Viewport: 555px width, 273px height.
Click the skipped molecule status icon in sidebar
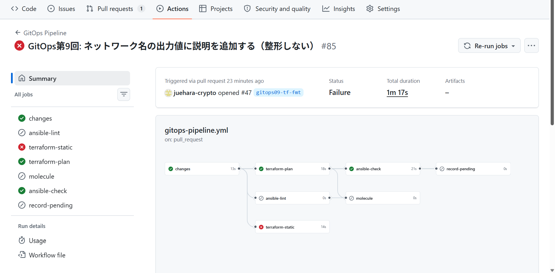click(22, 176)
